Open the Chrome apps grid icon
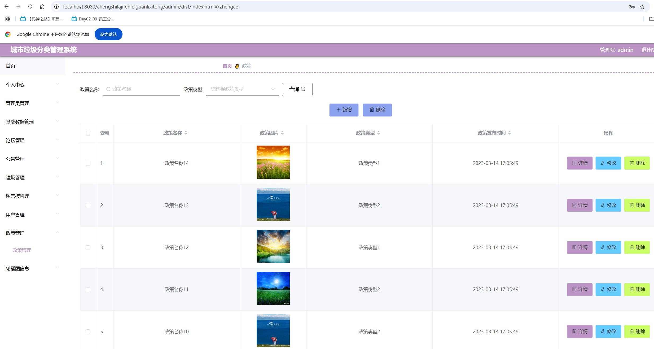Screen dimensions: 654x349 [8, 19]
